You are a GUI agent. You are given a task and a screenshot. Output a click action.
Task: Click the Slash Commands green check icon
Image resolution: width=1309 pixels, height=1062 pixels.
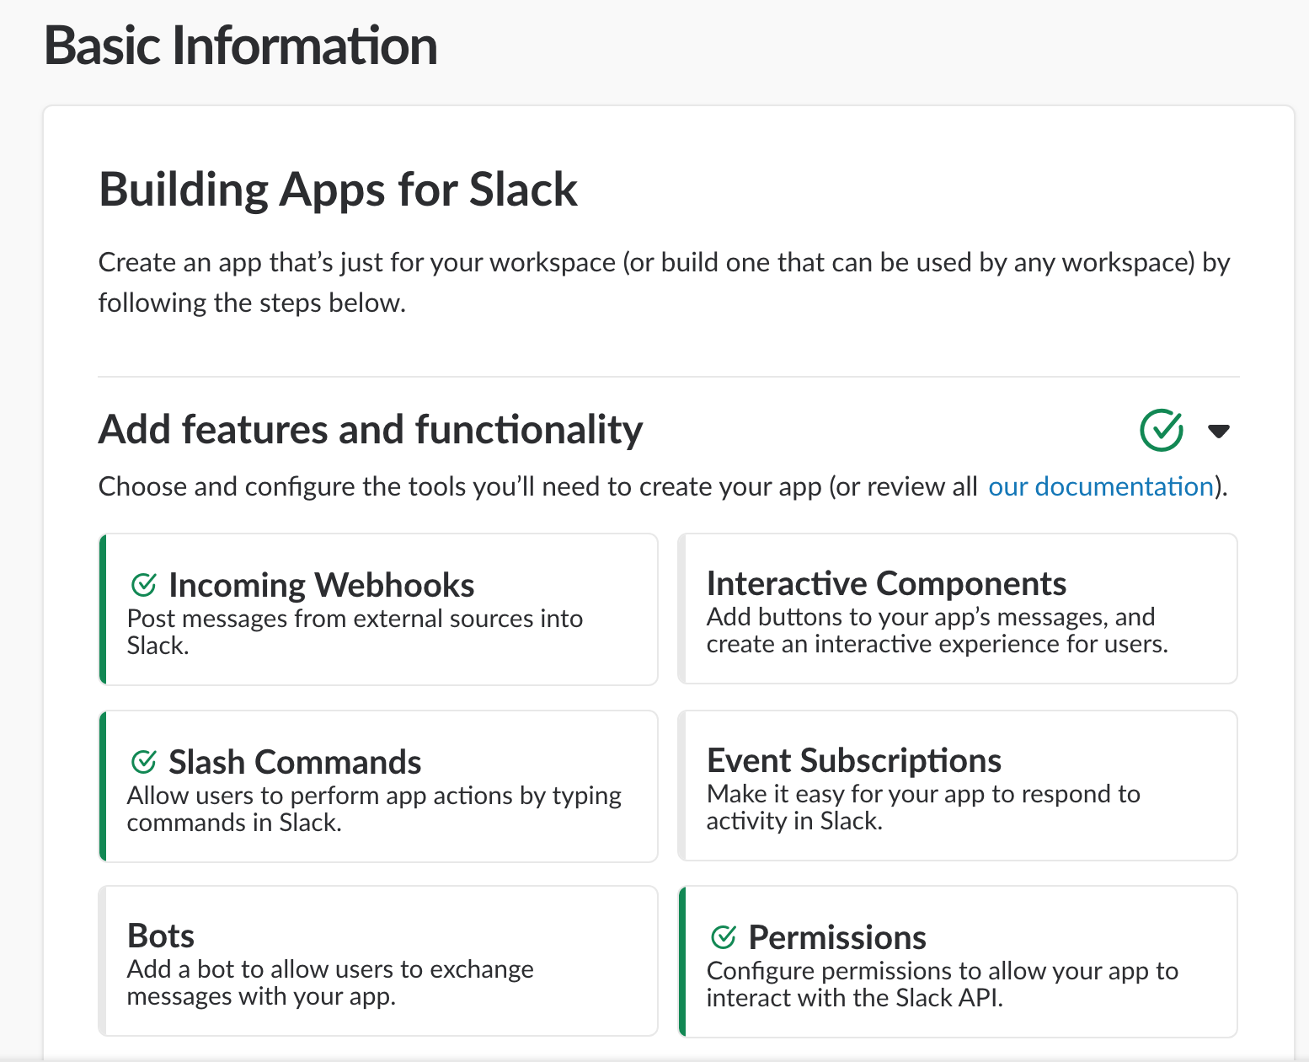(144, 762)
